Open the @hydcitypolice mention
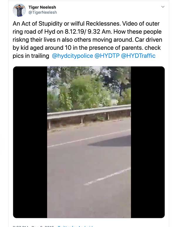Screen dimensions: 176x227 tap(72, 56)
